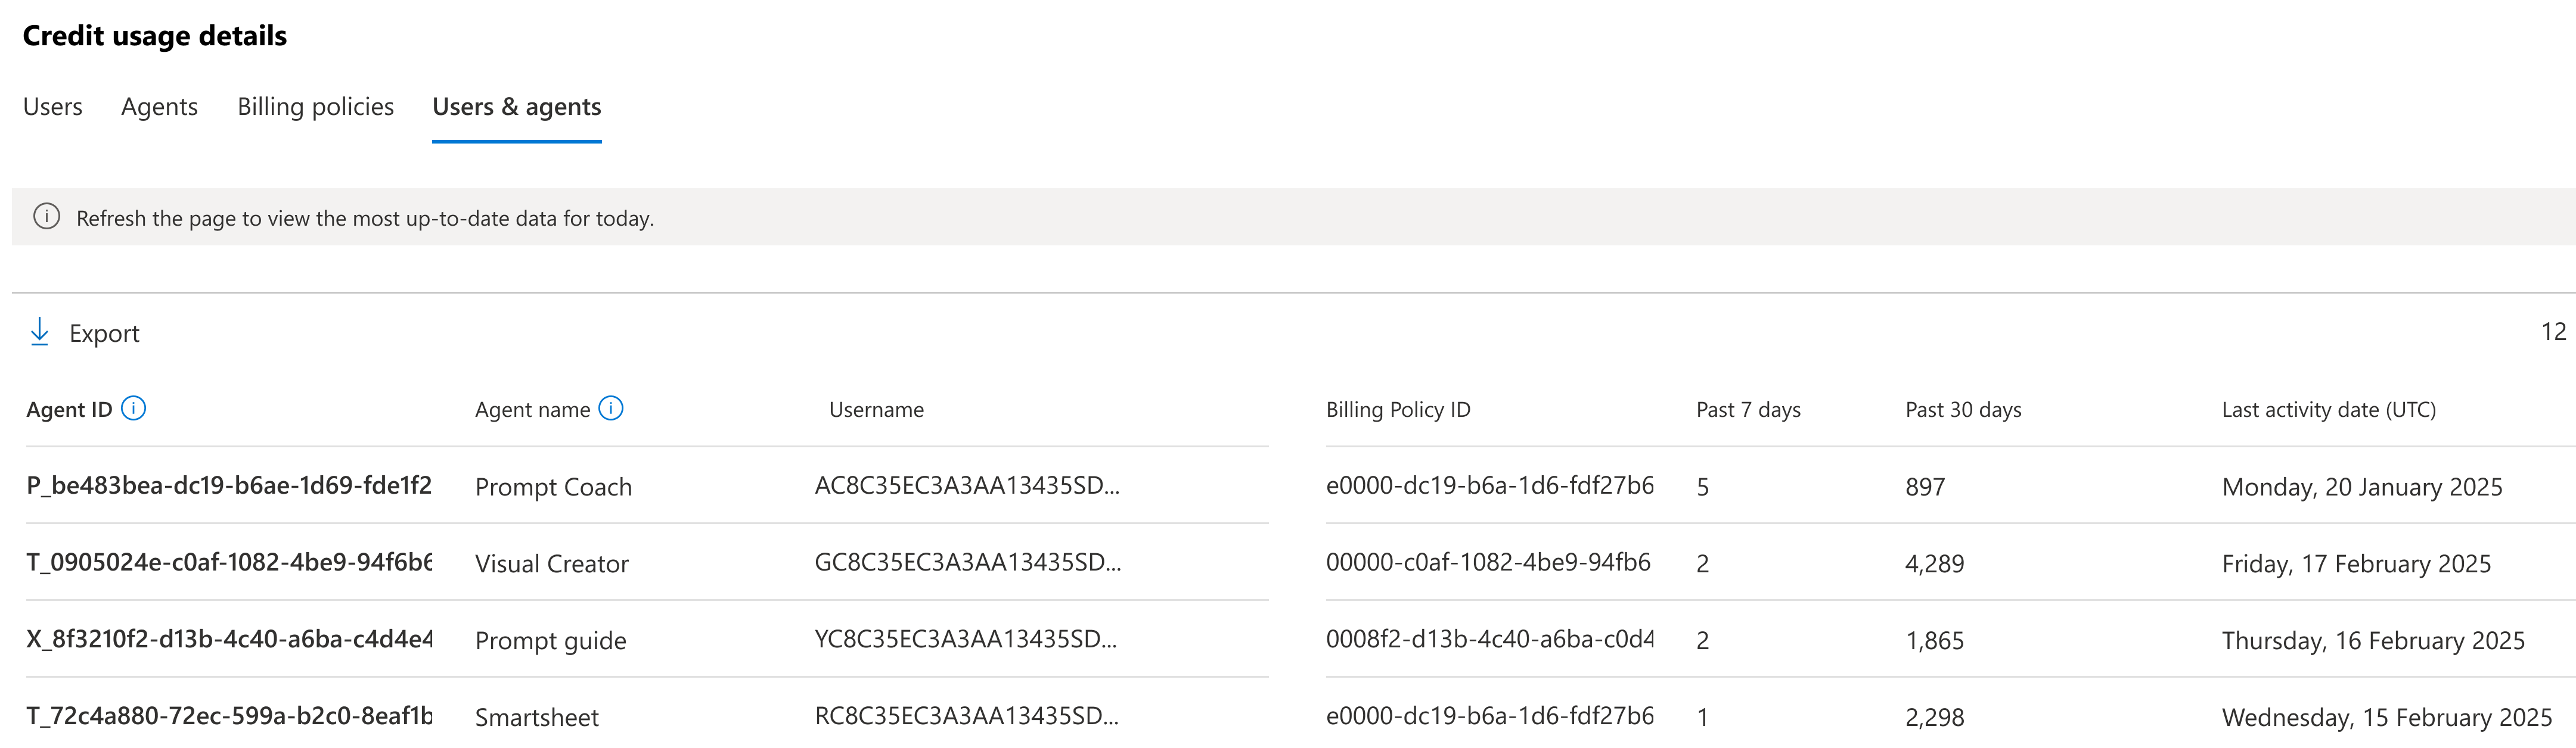Select the Smartsheet agent row
The height and width of the screenshot is (748, 2576).
point(536,717)
